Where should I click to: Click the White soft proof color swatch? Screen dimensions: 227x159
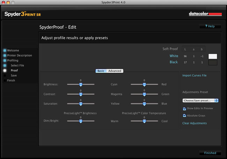[213, 56]
